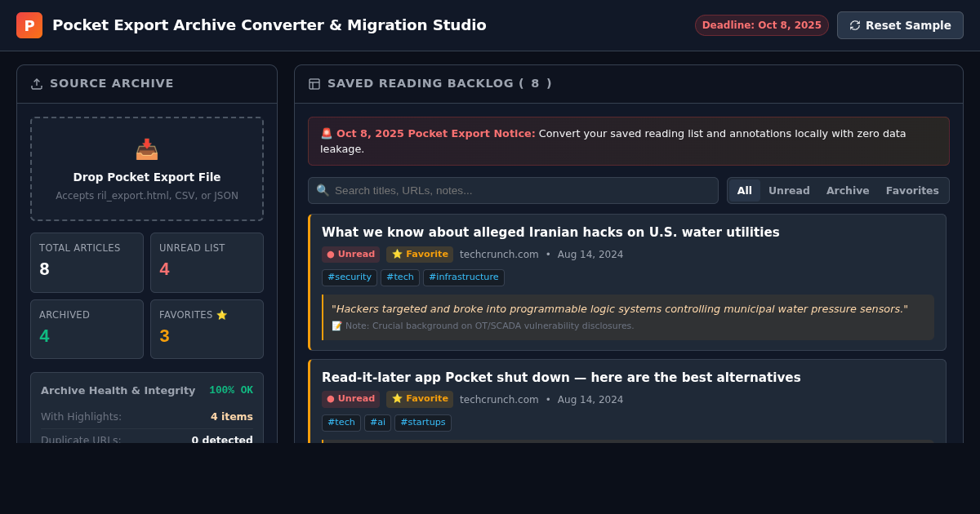The height and width of the screenshot is (514, 980).
Task: Click the Deadline: Oct 8, 2025 badge
Action: 762,25
